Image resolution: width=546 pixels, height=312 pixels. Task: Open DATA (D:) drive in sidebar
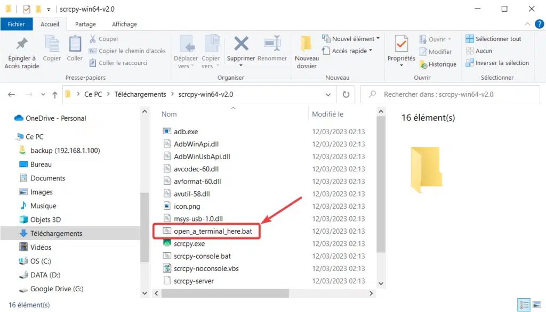click(x=39, y=275)
